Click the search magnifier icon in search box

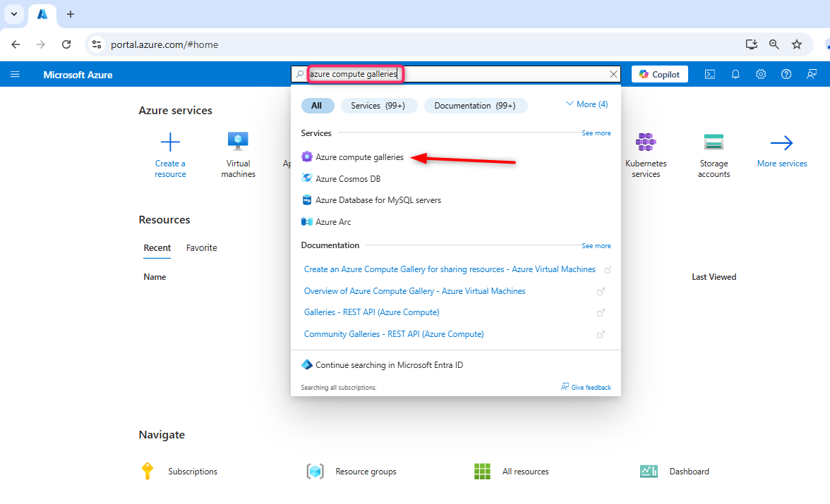299,74
